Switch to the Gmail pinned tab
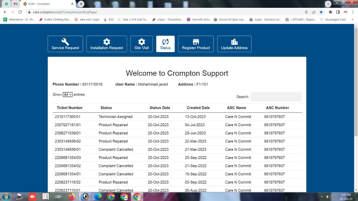 [16, 4]
